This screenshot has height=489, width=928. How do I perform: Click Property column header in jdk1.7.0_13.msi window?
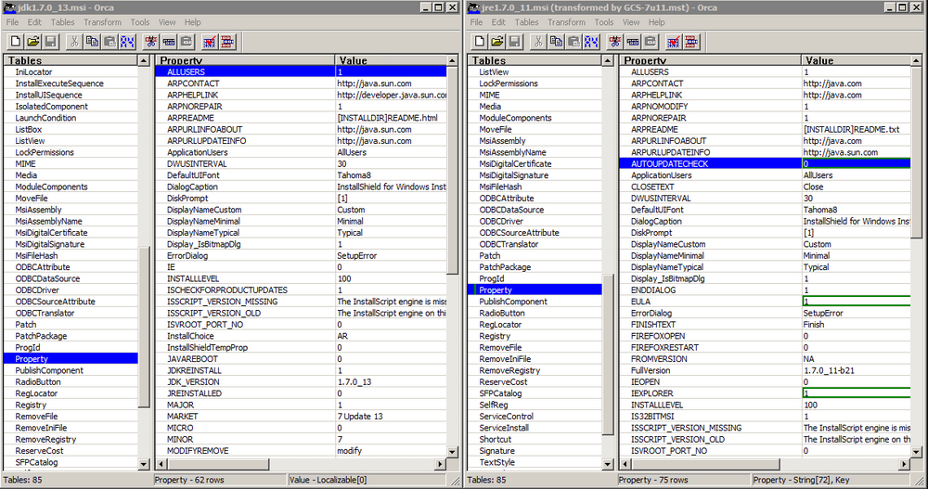(x=245, y=60)
